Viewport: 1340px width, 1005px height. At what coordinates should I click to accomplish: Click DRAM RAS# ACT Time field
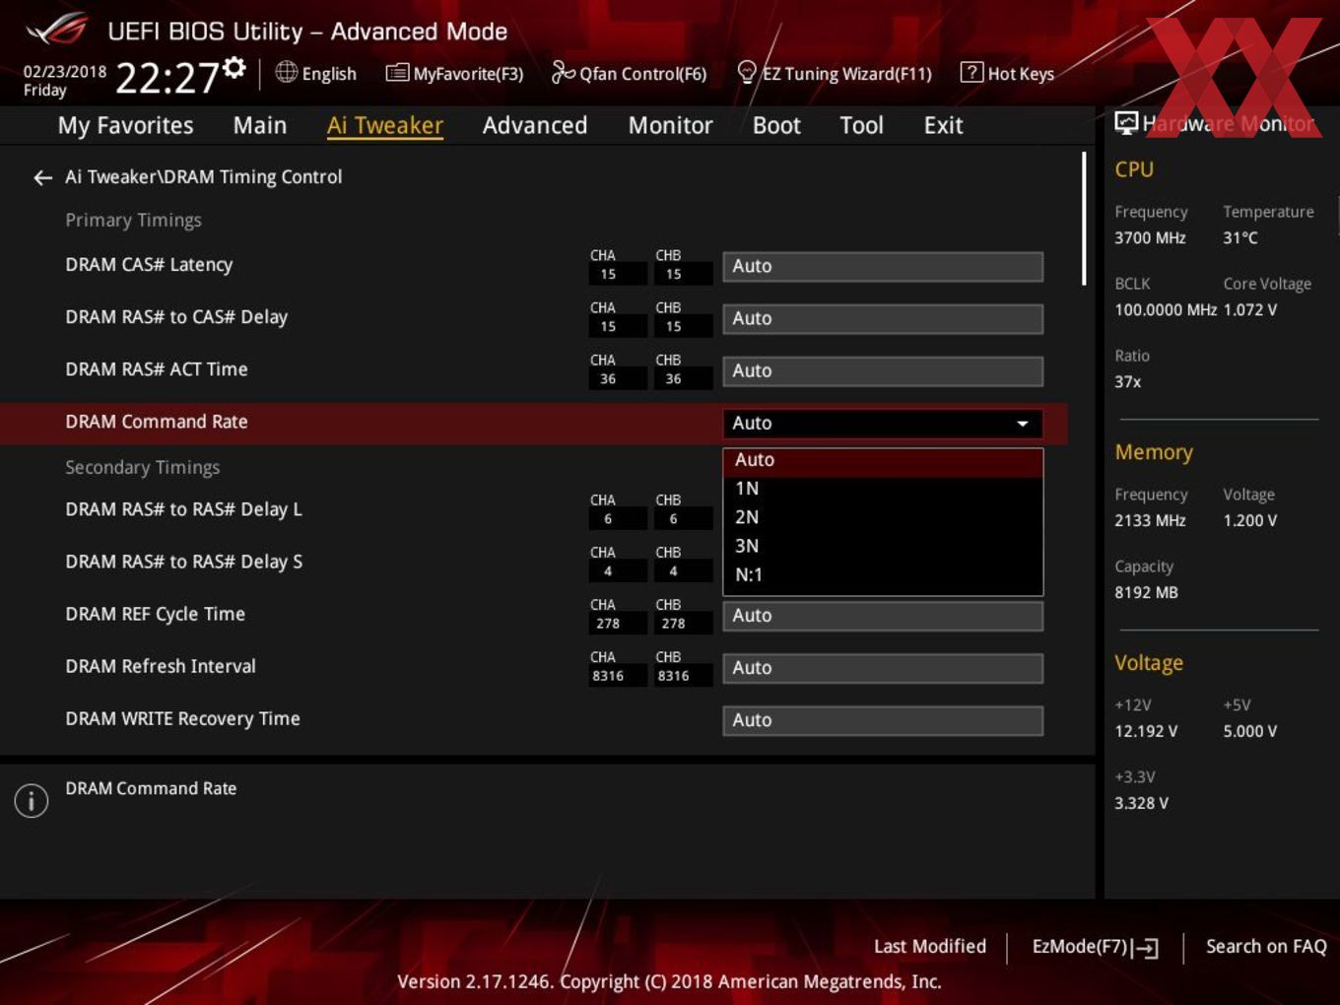coord(883,370)
